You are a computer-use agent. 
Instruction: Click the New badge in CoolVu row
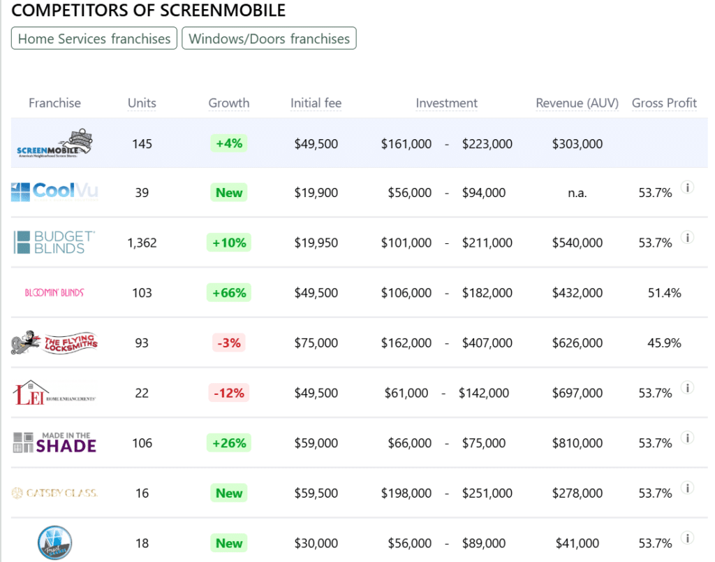[x=229, y=192]
